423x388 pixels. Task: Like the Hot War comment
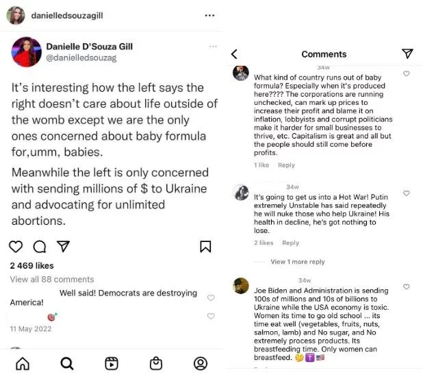pos(406,194)
